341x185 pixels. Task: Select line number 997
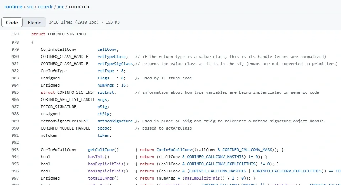15,179
